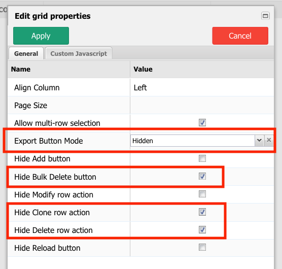282x269 pixels.
Task: Edit the Align Column value Left
Action: (x=140, y=88)
